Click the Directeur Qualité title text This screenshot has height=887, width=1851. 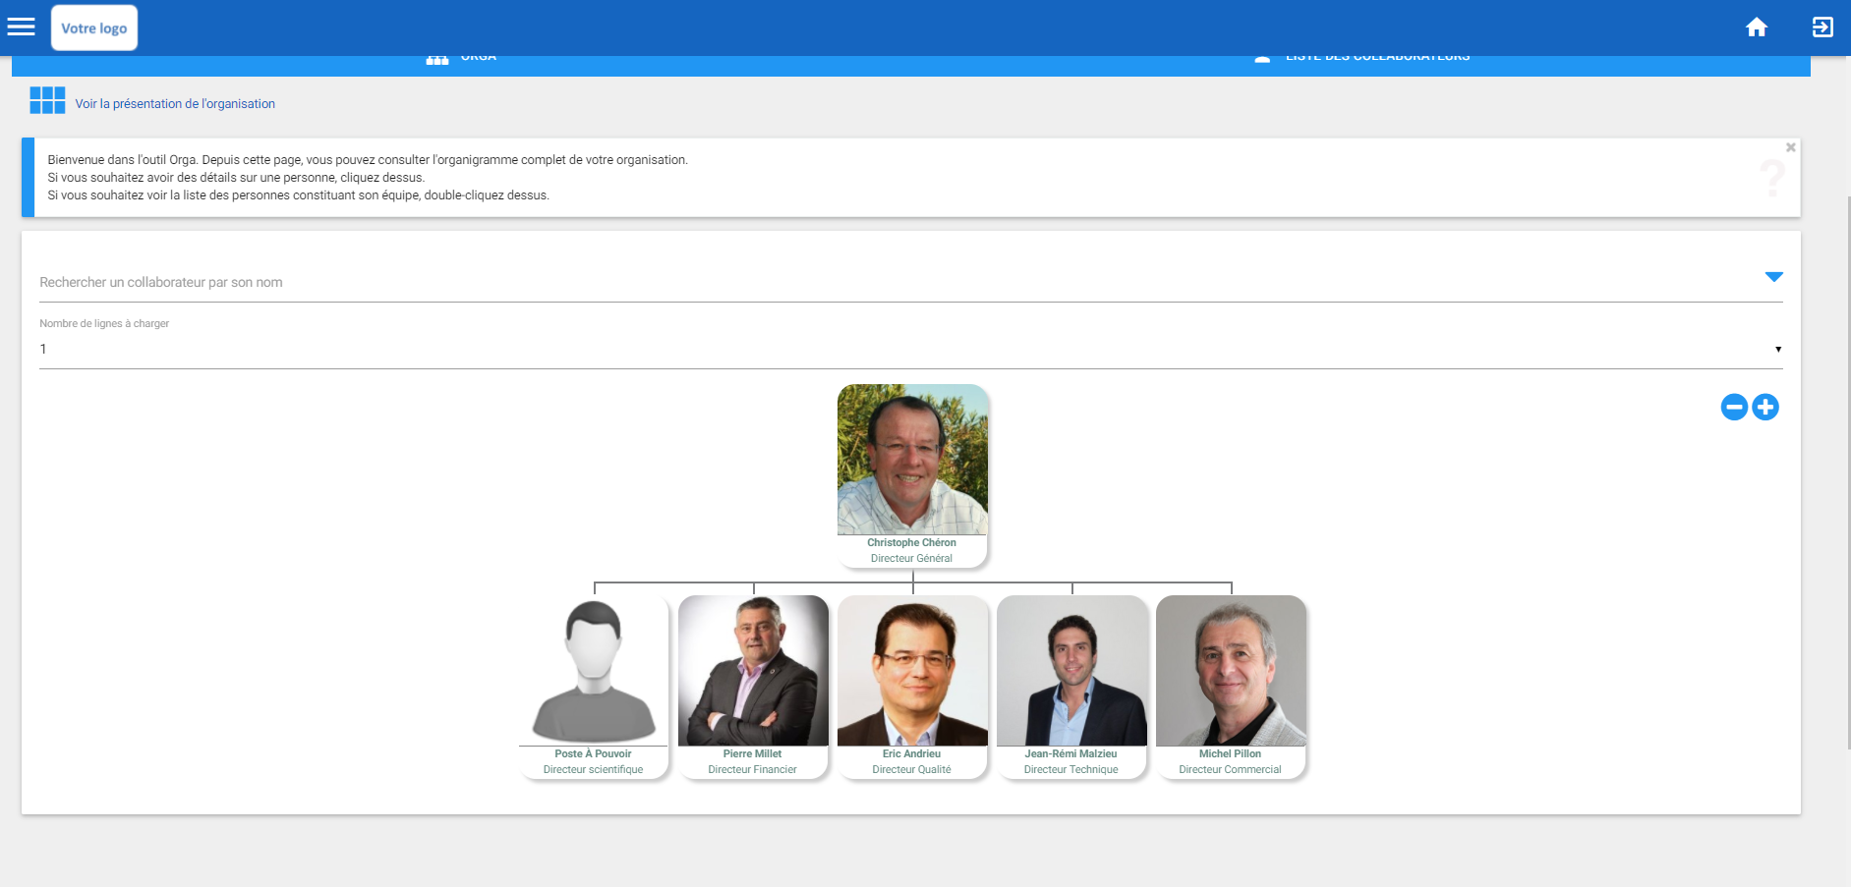[x=912, y=770]
